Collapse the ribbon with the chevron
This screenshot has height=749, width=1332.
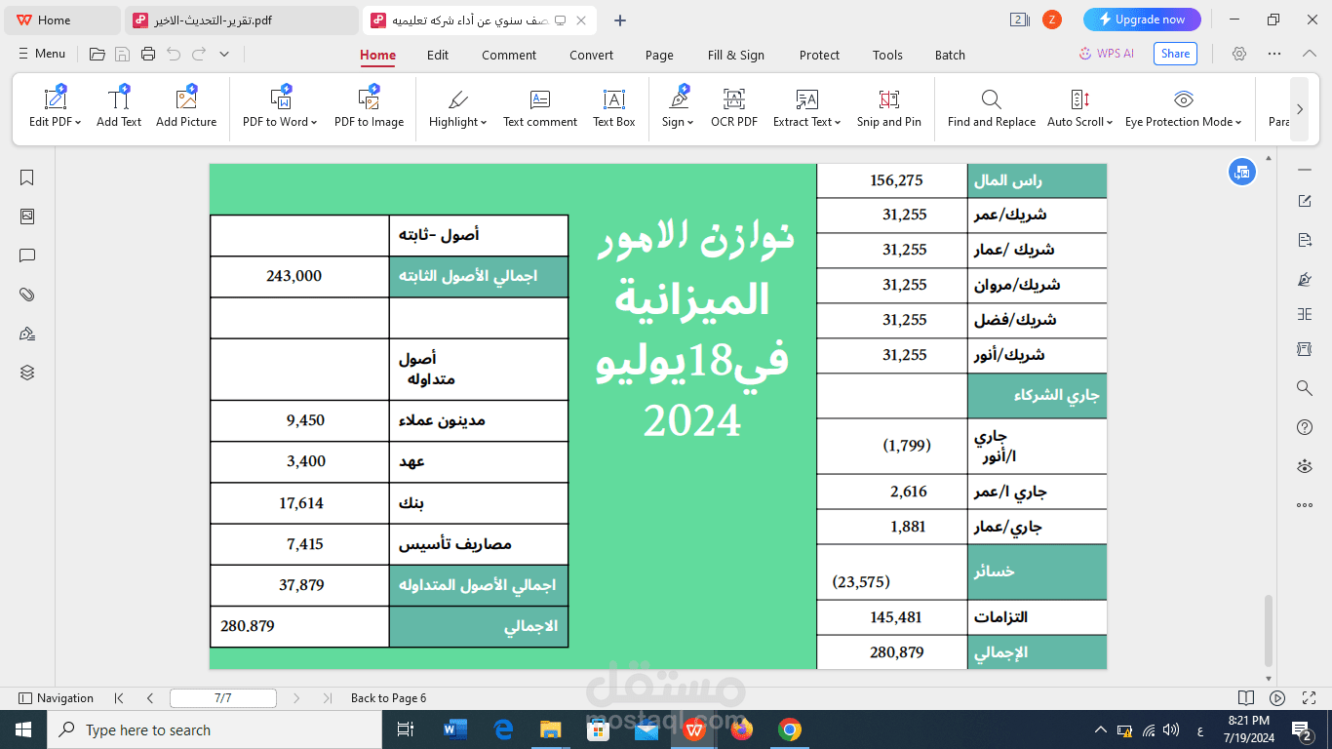tap(1309, 54)
